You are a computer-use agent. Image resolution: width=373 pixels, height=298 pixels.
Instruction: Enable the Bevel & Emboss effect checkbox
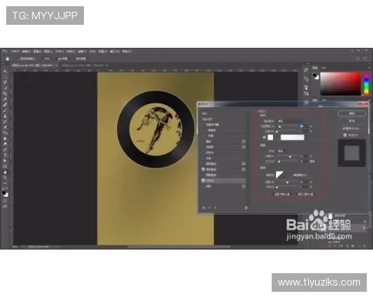[x=203, y=125]
